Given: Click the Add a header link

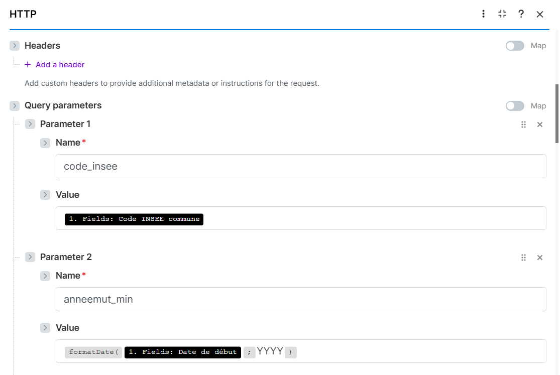Looking at the screenshot, I should pyautogui.click(x=60, y=65).
